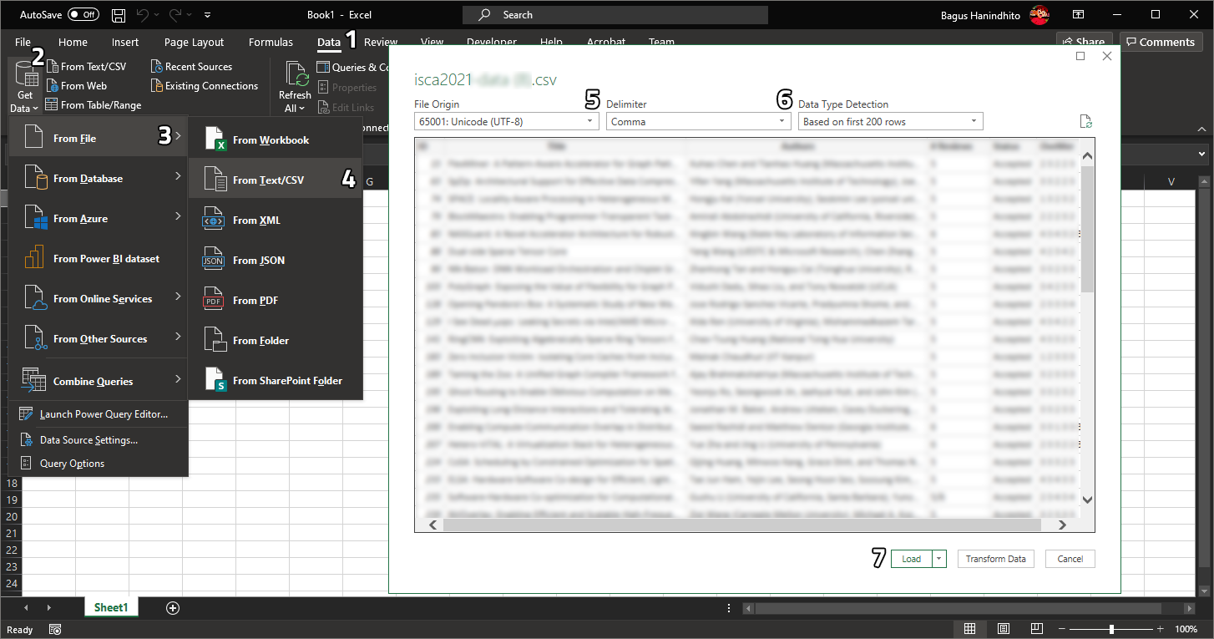Click the Comments button
The height and width of the screenshot is (639, 1214).
tap(1161, 42)
